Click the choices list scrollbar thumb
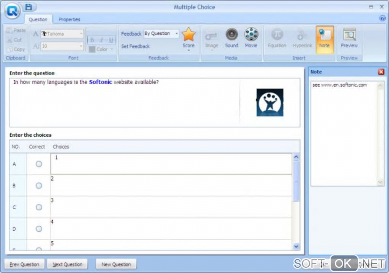The image size is (389, 273). pos(296,181)
